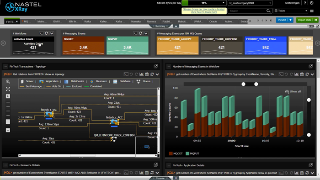This screenshot has width=320, height=180.
Task: Expand Messaging Events Workflow panel options chevron
Action: point(312,74)
